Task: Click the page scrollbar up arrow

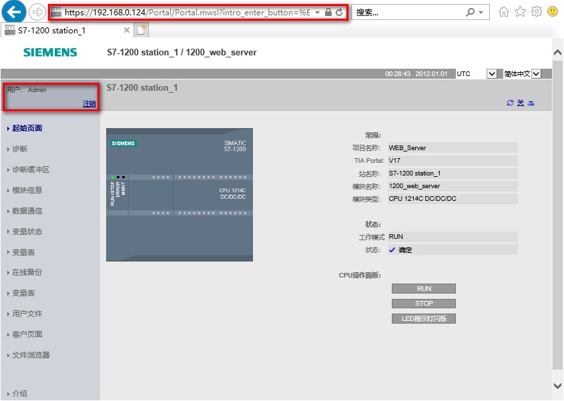Action: tap(557, 53)
